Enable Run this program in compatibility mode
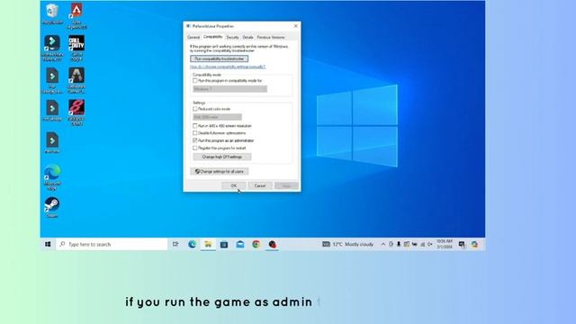The image size is (576, 324). (195, 80)
